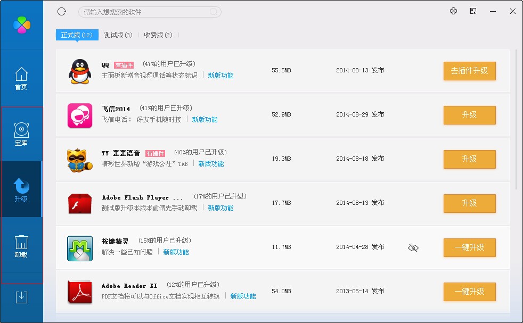This screenshot has height=323, width=523.
Task: Select the 首页 home icon in sidebar
Action: (21, 78)
